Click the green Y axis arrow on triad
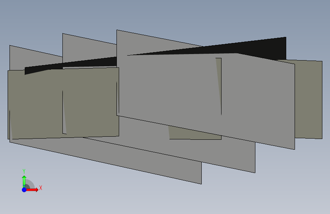The width and height of the screenshot is (330, 214). click(24, 181)
